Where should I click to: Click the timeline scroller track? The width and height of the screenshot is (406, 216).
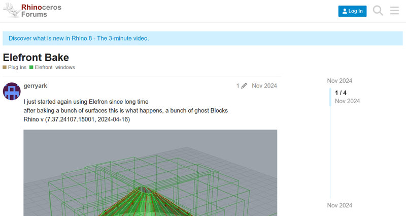[330, 143]
